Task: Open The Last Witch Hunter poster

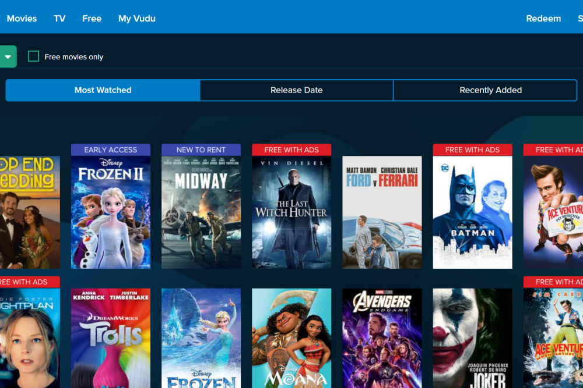Action: (x=291, y=212)
